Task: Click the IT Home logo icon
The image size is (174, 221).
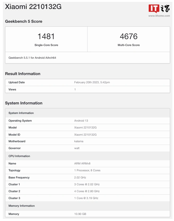Action: coord(159,8)
